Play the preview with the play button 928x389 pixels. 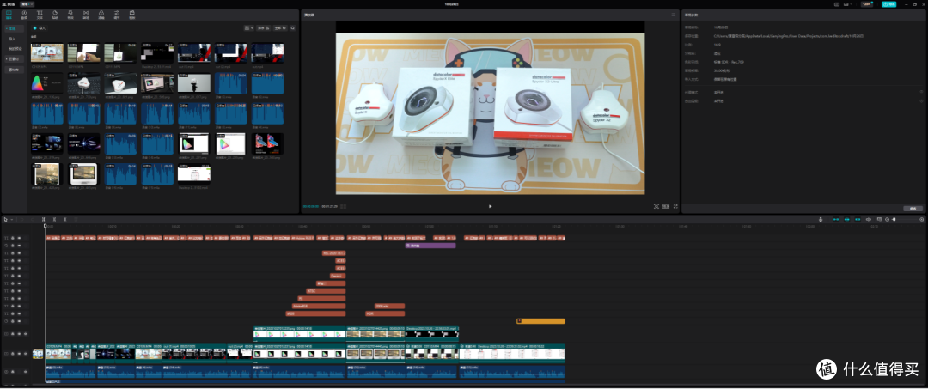coord(490,206)
